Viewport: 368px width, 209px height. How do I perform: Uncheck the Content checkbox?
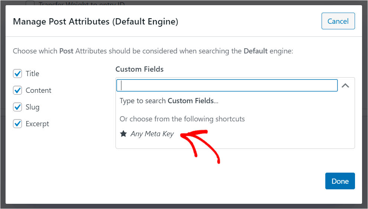click(x=17, y=90)
